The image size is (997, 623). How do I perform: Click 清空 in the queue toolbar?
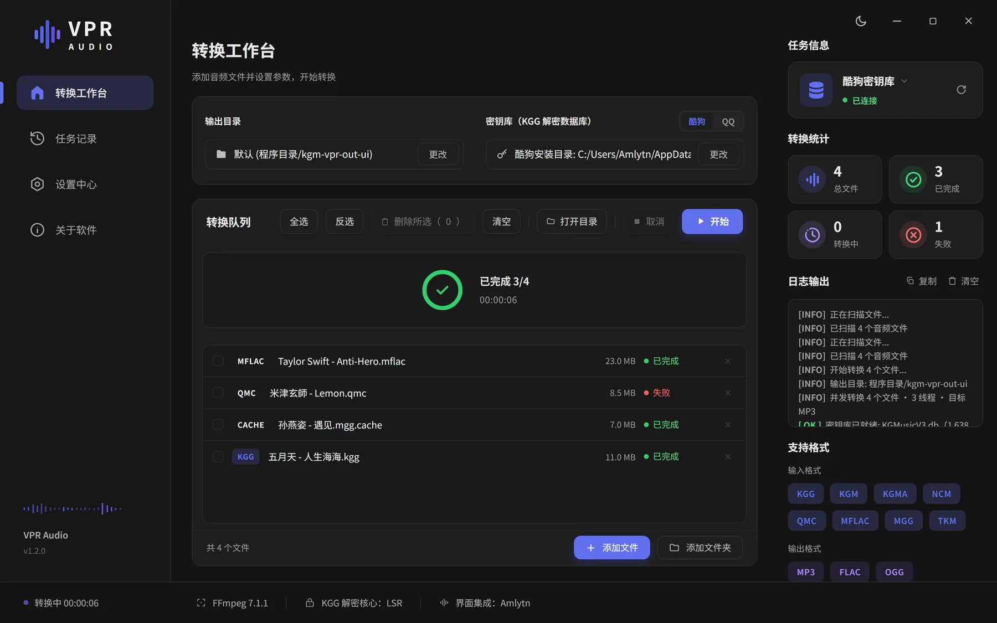(x=501, y=222)
